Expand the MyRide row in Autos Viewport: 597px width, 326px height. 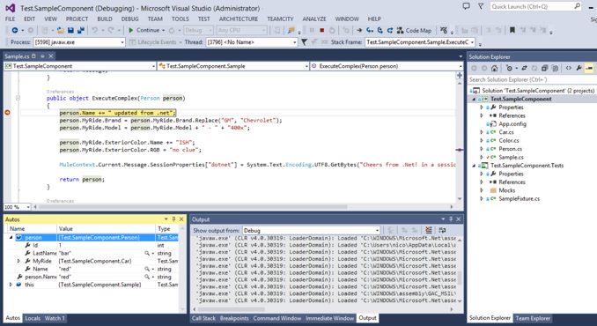(18, 261)
